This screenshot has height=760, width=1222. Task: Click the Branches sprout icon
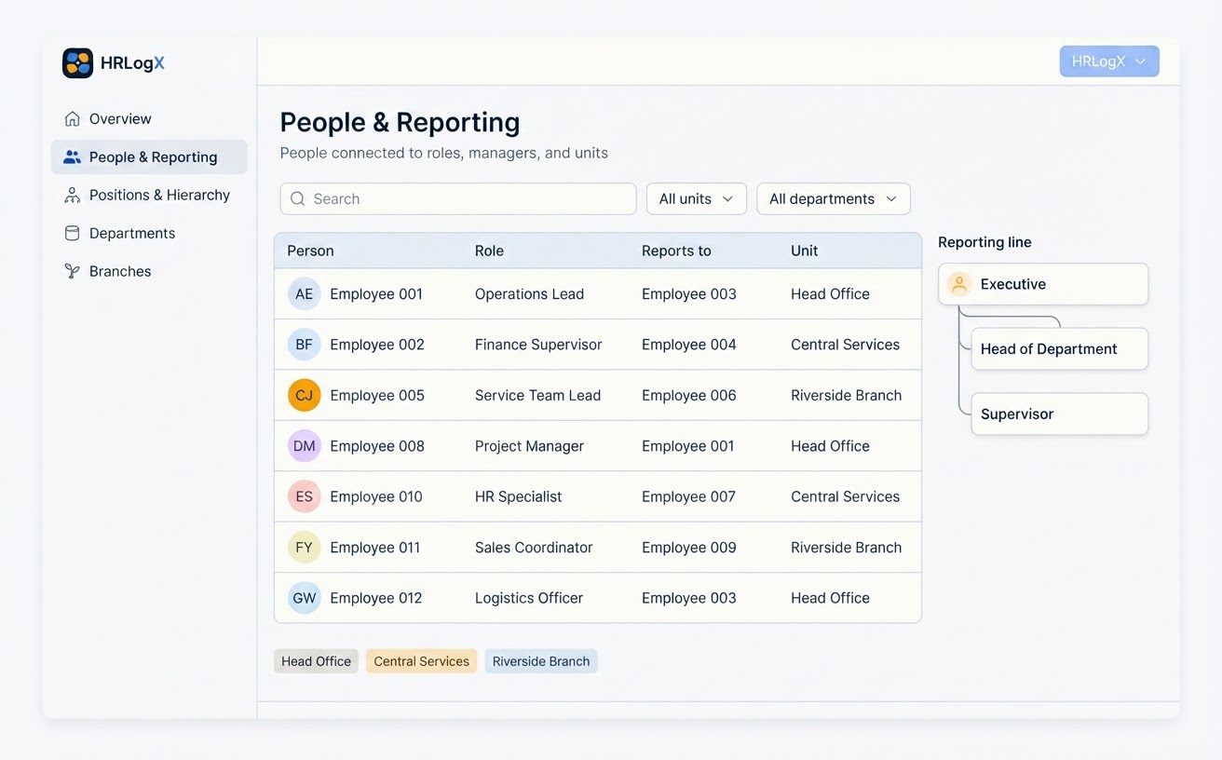72,272
